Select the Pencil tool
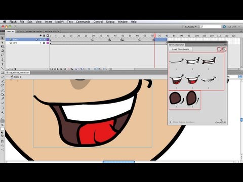The width and height of the screenshot is (243, 182). (x=3, y=77)
